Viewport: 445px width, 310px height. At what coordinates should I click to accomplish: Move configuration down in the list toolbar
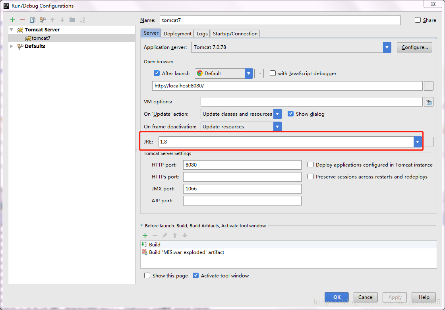pos(62,20)
